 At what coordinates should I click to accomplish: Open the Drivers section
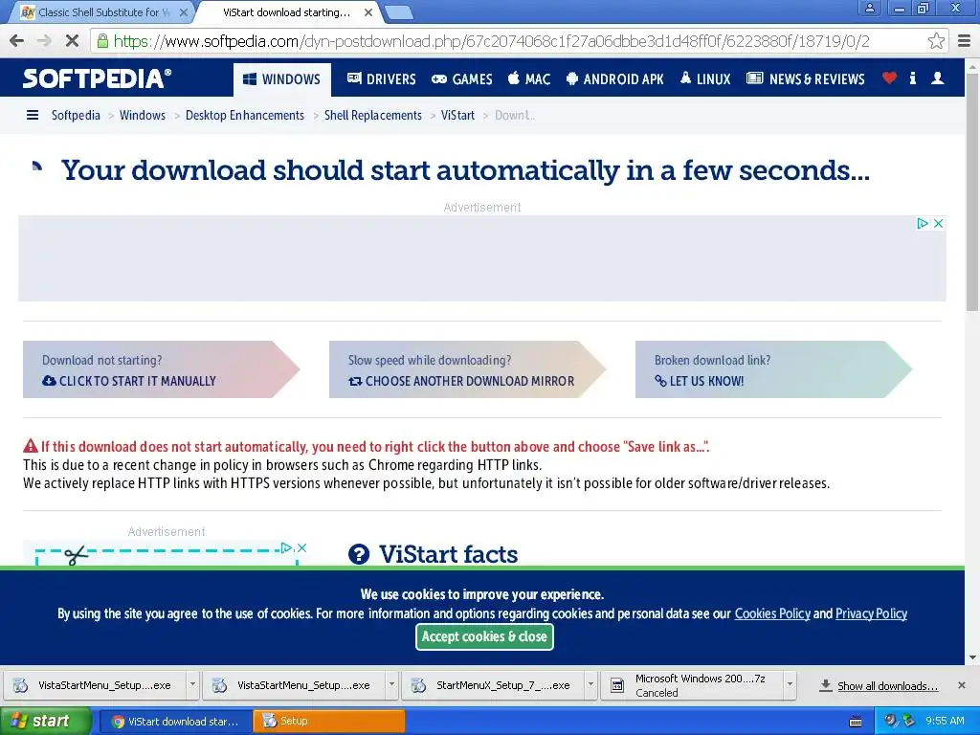(x=381, y=78)
